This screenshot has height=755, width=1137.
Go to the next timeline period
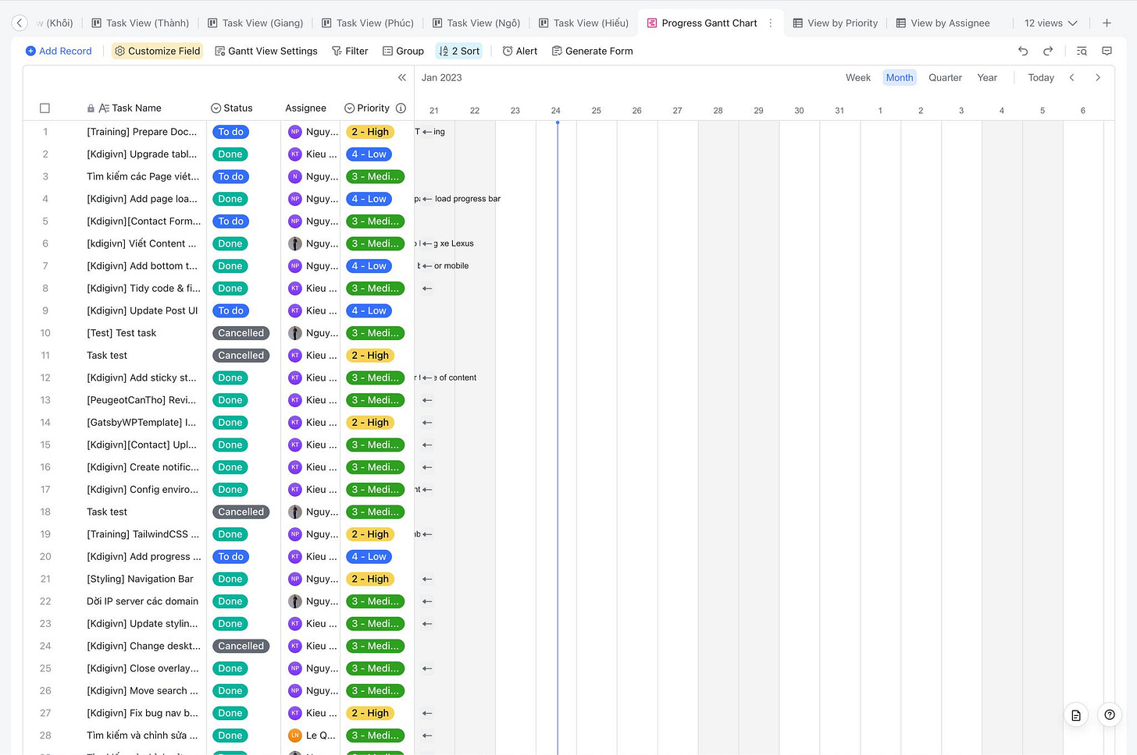[x=1098, y=77]
